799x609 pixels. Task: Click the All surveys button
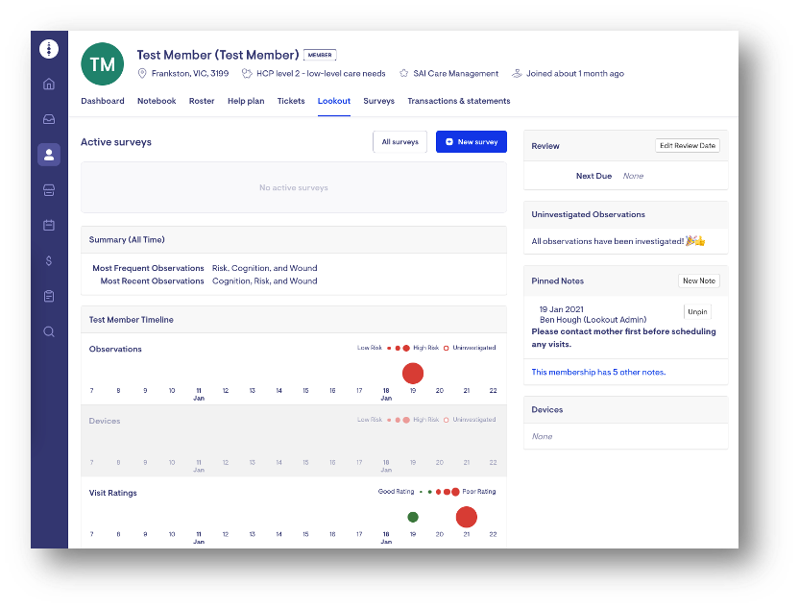399,142
